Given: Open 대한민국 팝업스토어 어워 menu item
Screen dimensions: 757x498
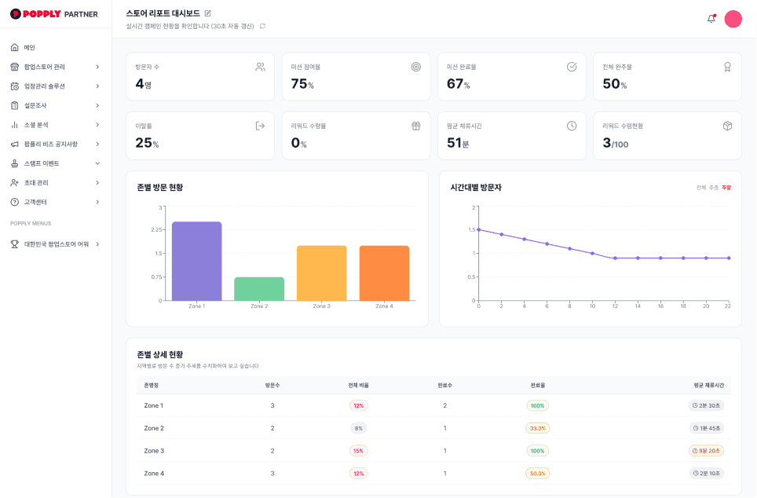Looking at the screenshot, I should [55, 244].
